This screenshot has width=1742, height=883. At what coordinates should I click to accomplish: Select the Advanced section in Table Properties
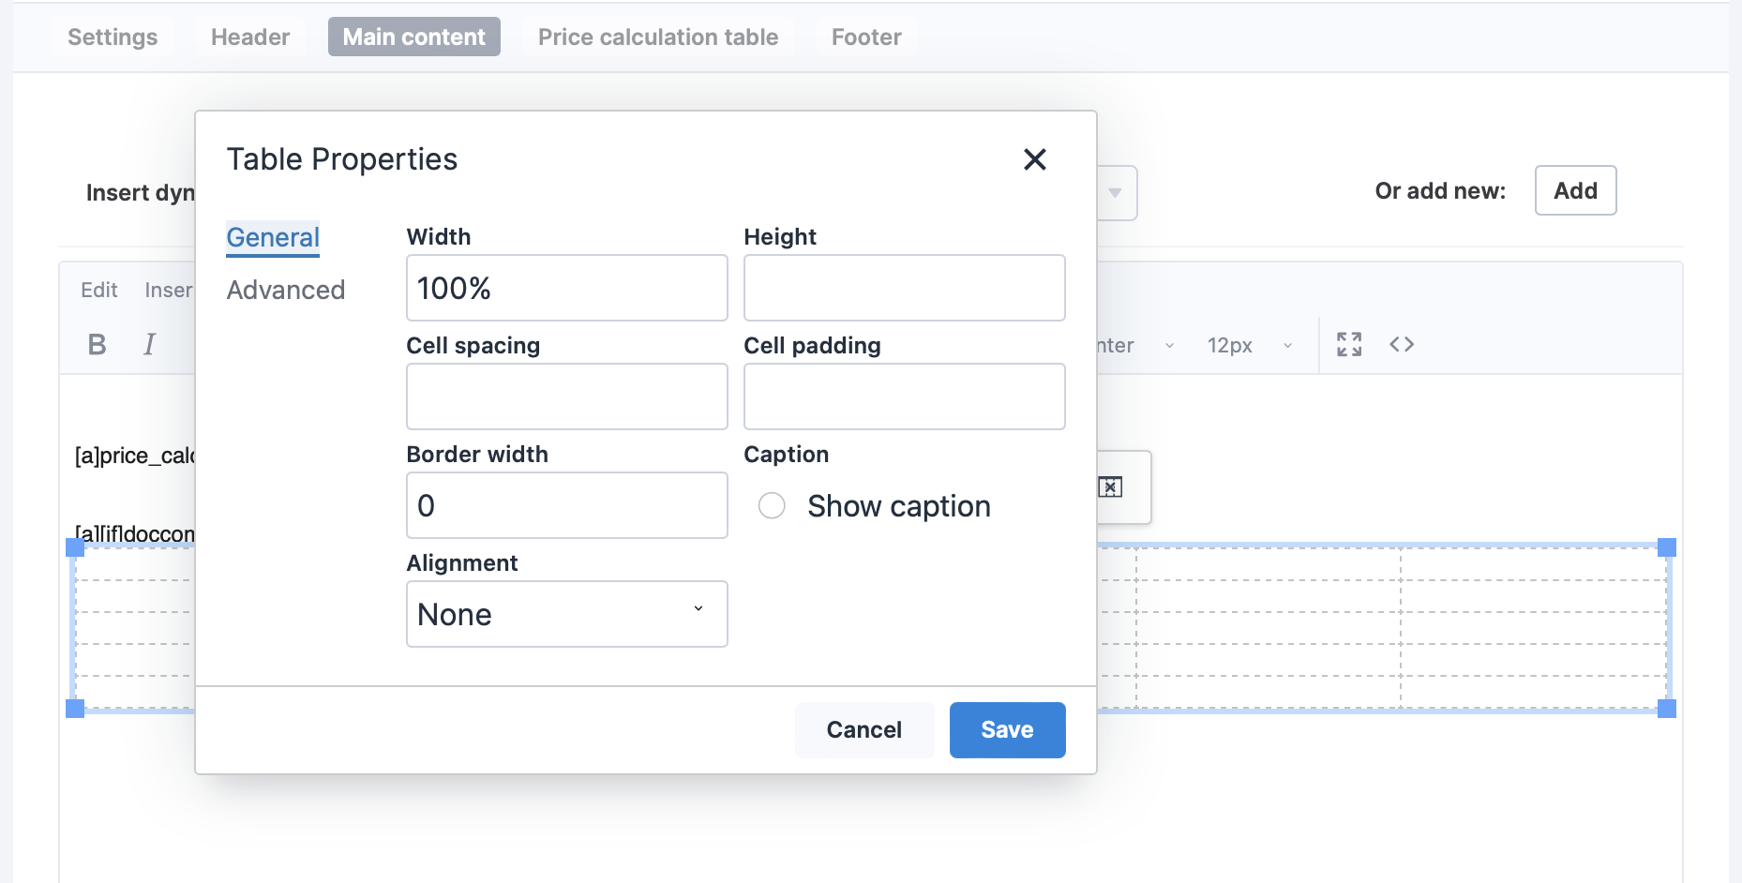(286, 291)
